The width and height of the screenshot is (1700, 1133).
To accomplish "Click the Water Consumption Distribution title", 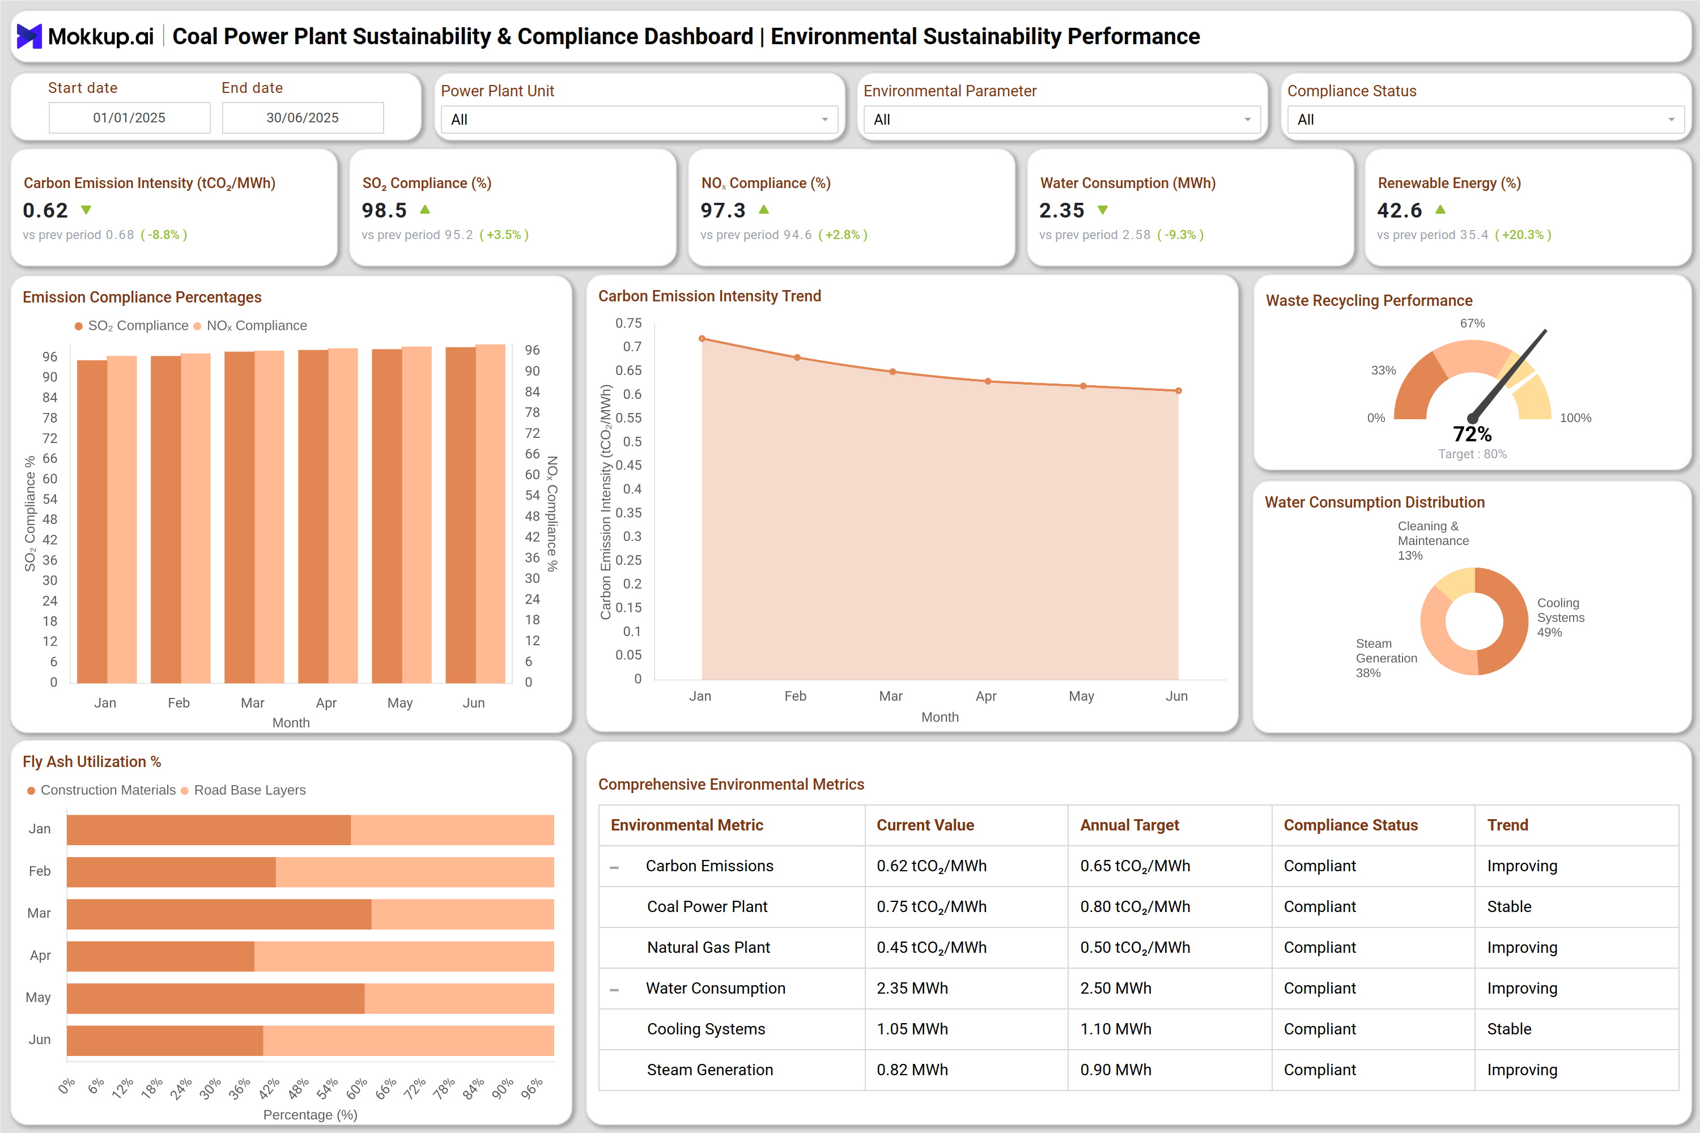I will coord(1375,502).
